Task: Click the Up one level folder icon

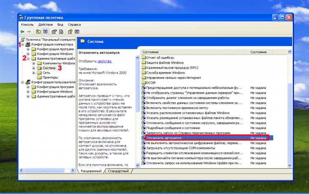Action: (38, 32)
